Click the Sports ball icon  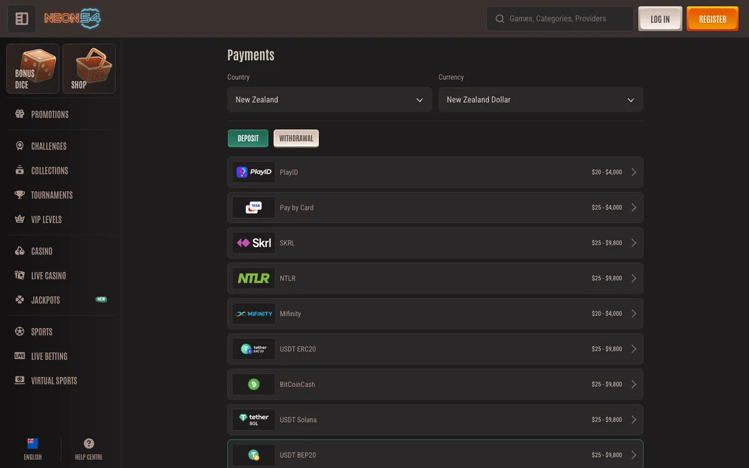click(x=19, y=331)
